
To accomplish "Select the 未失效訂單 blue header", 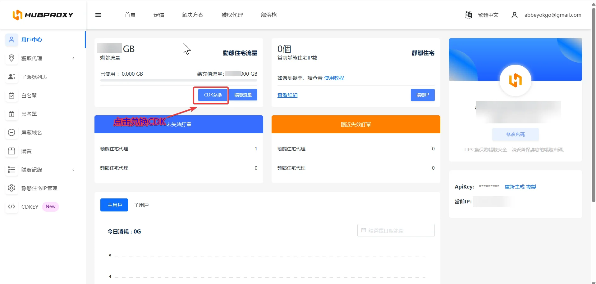I will [179, 124].
